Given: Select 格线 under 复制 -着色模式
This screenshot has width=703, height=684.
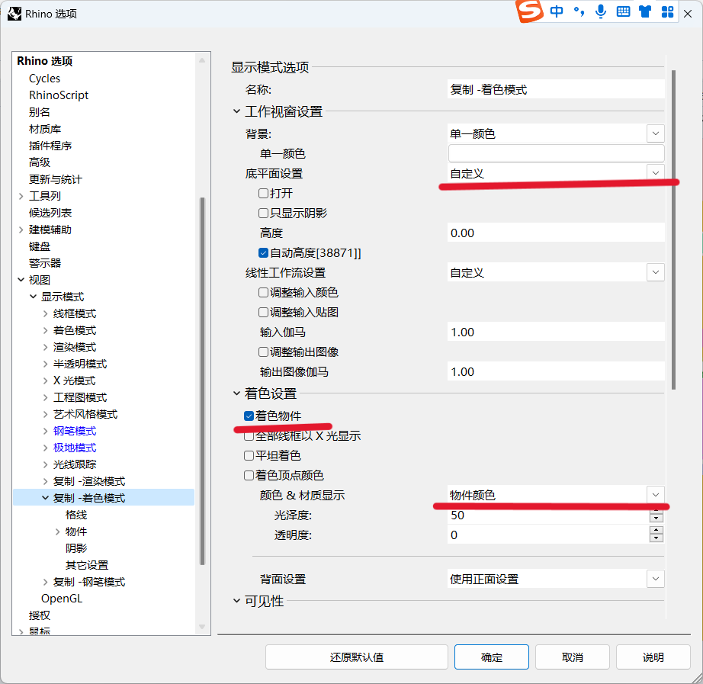Looking at the screenshot, I should [x=76, y=515].
